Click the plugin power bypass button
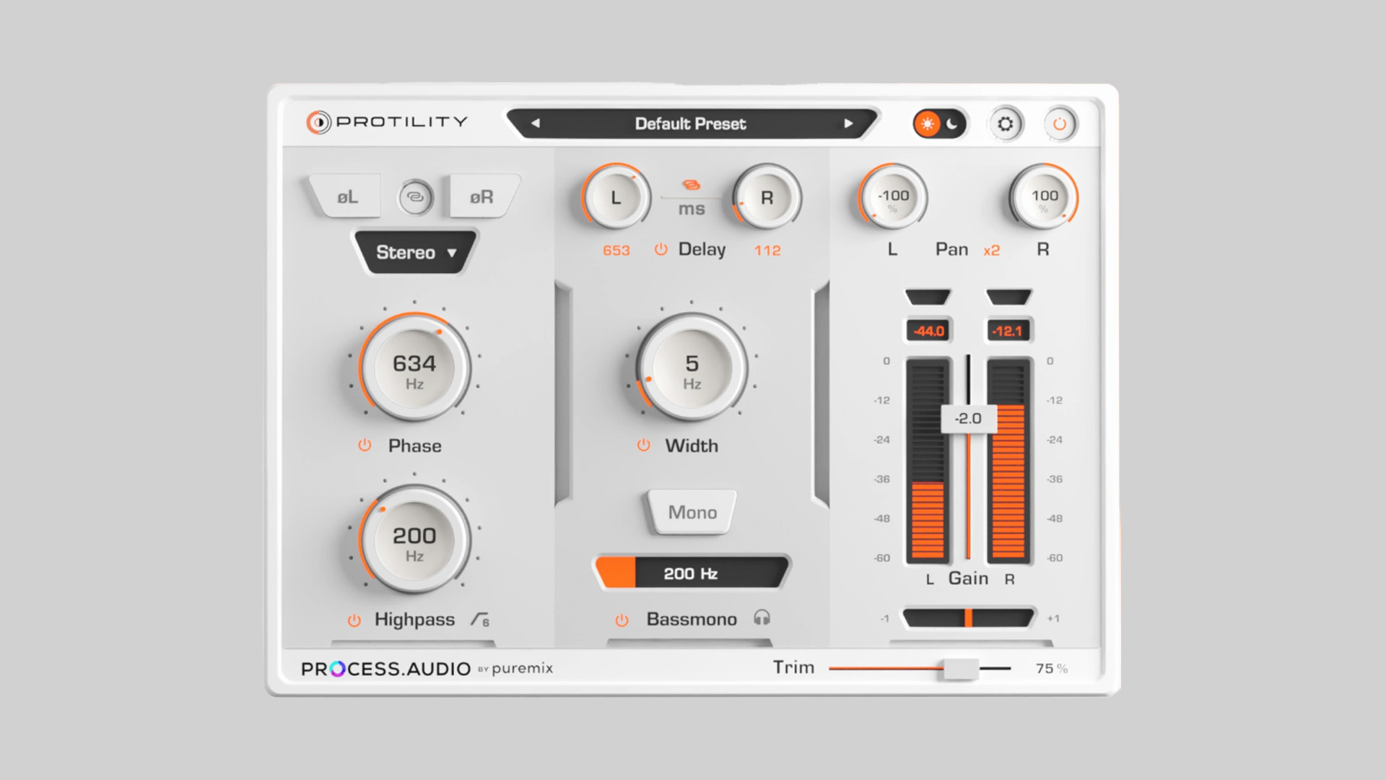 [1059, 124]
